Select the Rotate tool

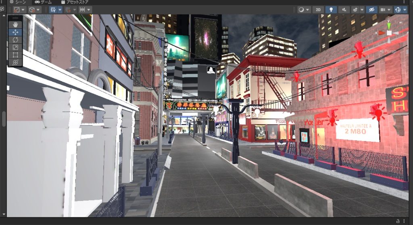pos(15,40)
